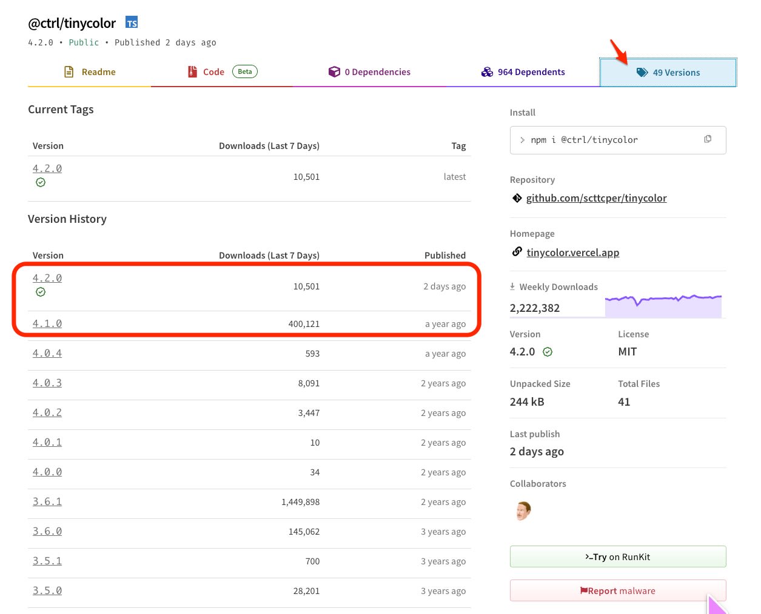This screenshot has height=614, width=761.
Task: Click the @ctrl/tinycolor package title
Action: click(x=72, y=23)
